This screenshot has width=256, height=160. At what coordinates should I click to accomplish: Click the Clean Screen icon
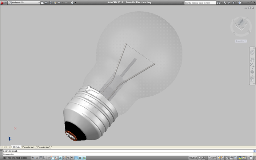click(x=251, y=158)
